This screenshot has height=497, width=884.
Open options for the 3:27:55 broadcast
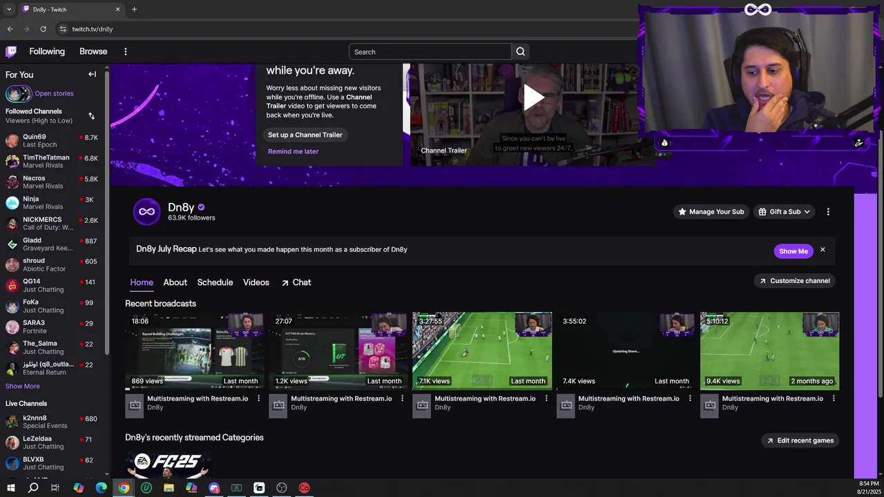click(546, 398)
